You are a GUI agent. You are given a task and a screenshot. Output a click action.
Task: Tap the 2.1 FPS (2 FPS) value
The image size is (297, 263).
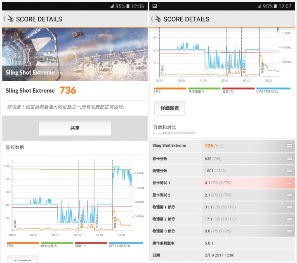pos(218,195)
